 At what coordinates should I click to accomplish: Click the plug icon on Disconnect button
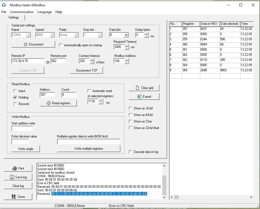(25, 44)
